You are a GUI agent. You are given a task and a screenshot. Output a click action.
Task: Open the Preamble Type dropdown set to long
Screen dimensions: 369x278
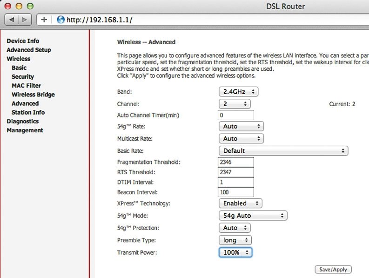coord(235,240)
